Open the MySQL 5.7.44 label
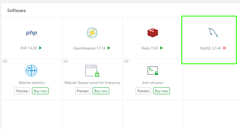Image resolution: width=240 pixels, height=129 pixels. point(211,48)
